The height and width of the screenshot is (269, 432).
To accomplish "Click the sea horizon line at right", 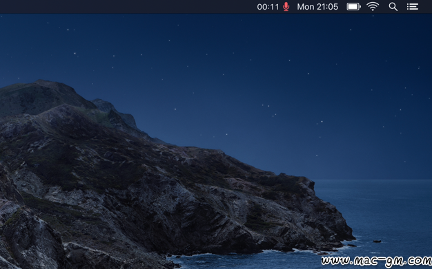I will pos(373,180).
